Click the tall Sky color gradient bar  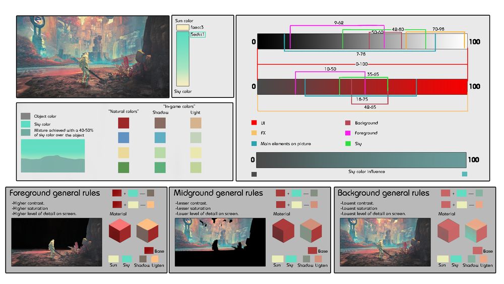point(182,59)
